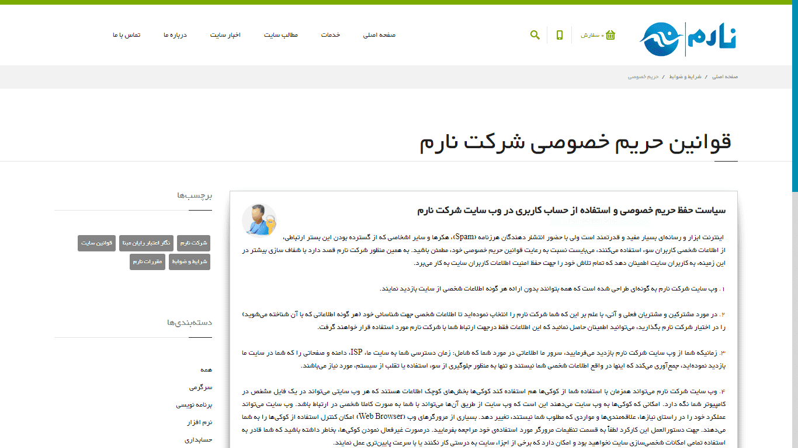Click the برچسب‌ها sidebar heading

click(x=195, y=195)
